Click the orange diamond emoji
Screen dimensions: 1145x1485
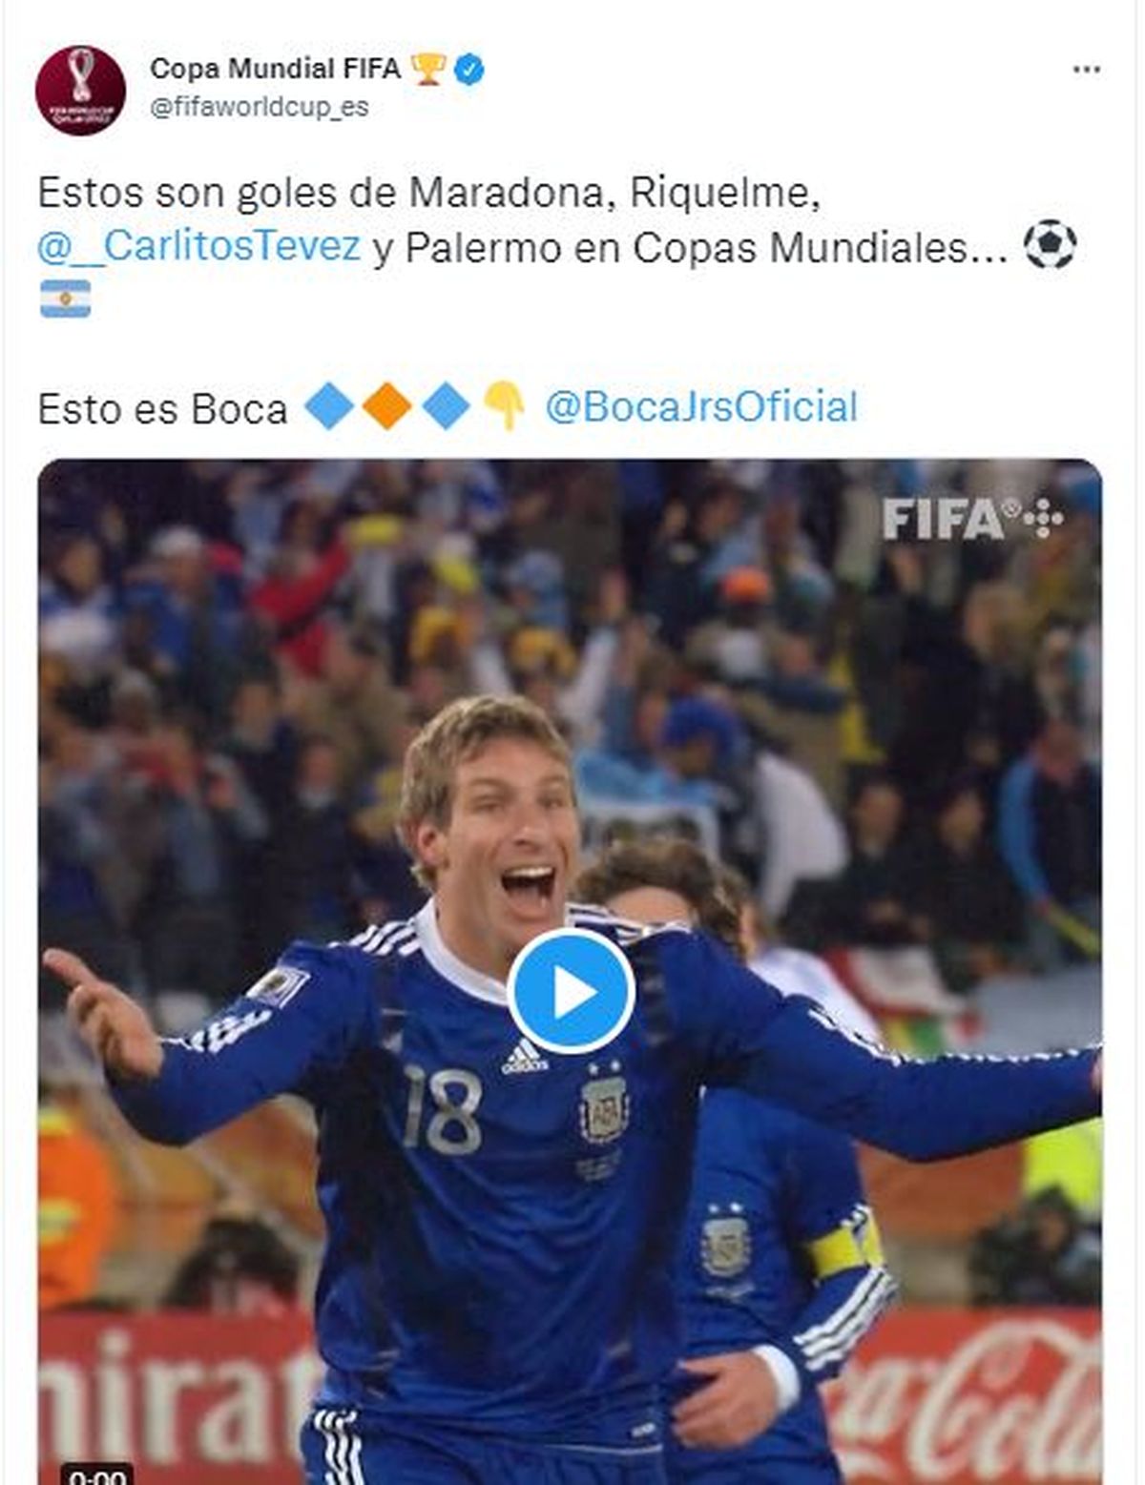(387, 406)
